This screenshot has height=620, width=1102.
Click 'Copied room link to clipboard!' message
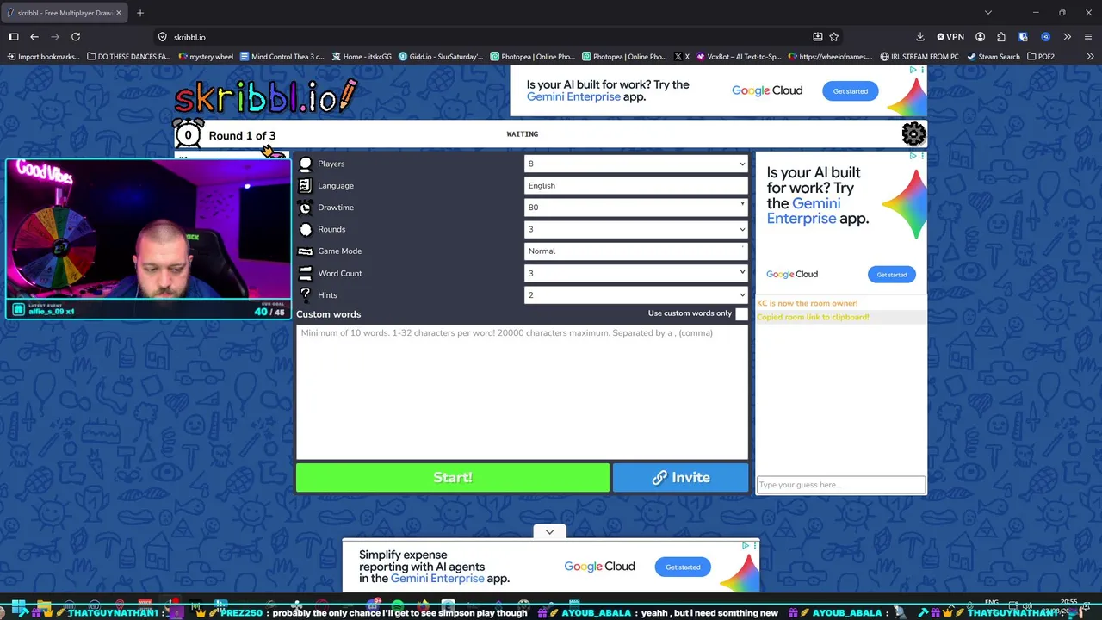point(813,317)
